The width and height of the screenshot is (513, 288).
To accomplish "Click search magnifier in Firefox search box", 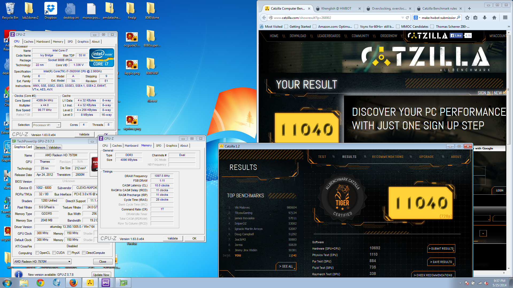I will coord(458,18).
